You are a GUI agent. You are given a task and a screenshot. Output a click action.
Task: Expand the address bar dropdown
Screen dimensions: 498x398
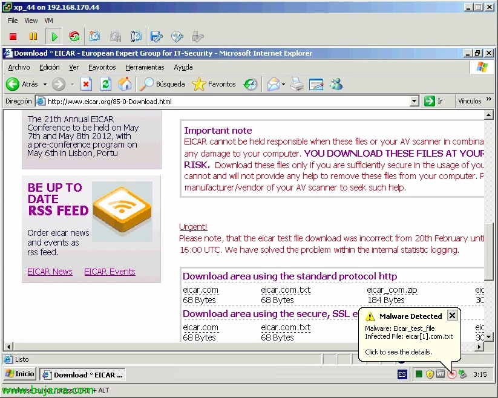click(x=414, y=101)
